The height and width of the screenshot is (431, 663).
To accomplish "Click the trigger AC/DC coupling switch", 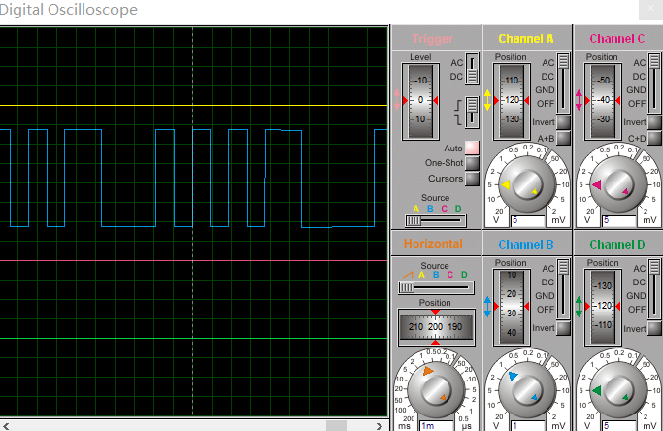I will tap(472, 69).
